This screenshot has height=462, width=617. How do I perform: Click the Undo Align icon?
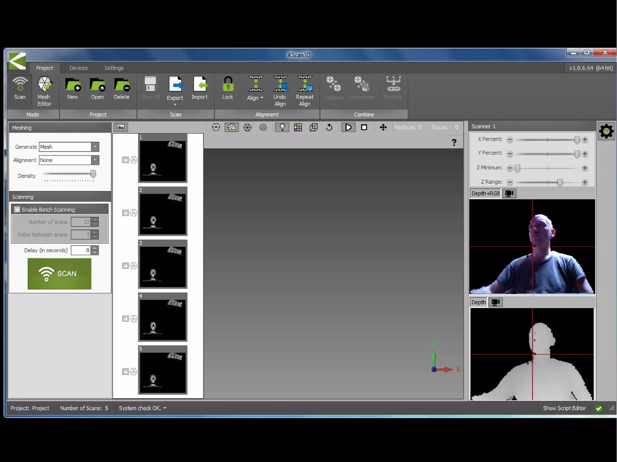click(x=280, y=91)
